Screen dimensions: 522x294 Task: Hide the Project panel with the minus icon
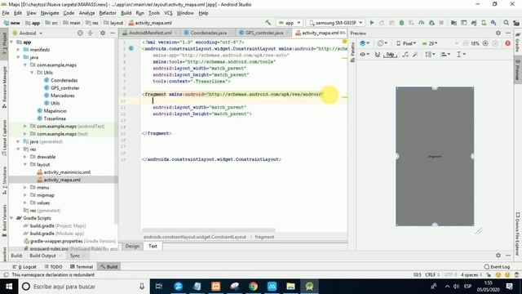[x=113, y=33]
